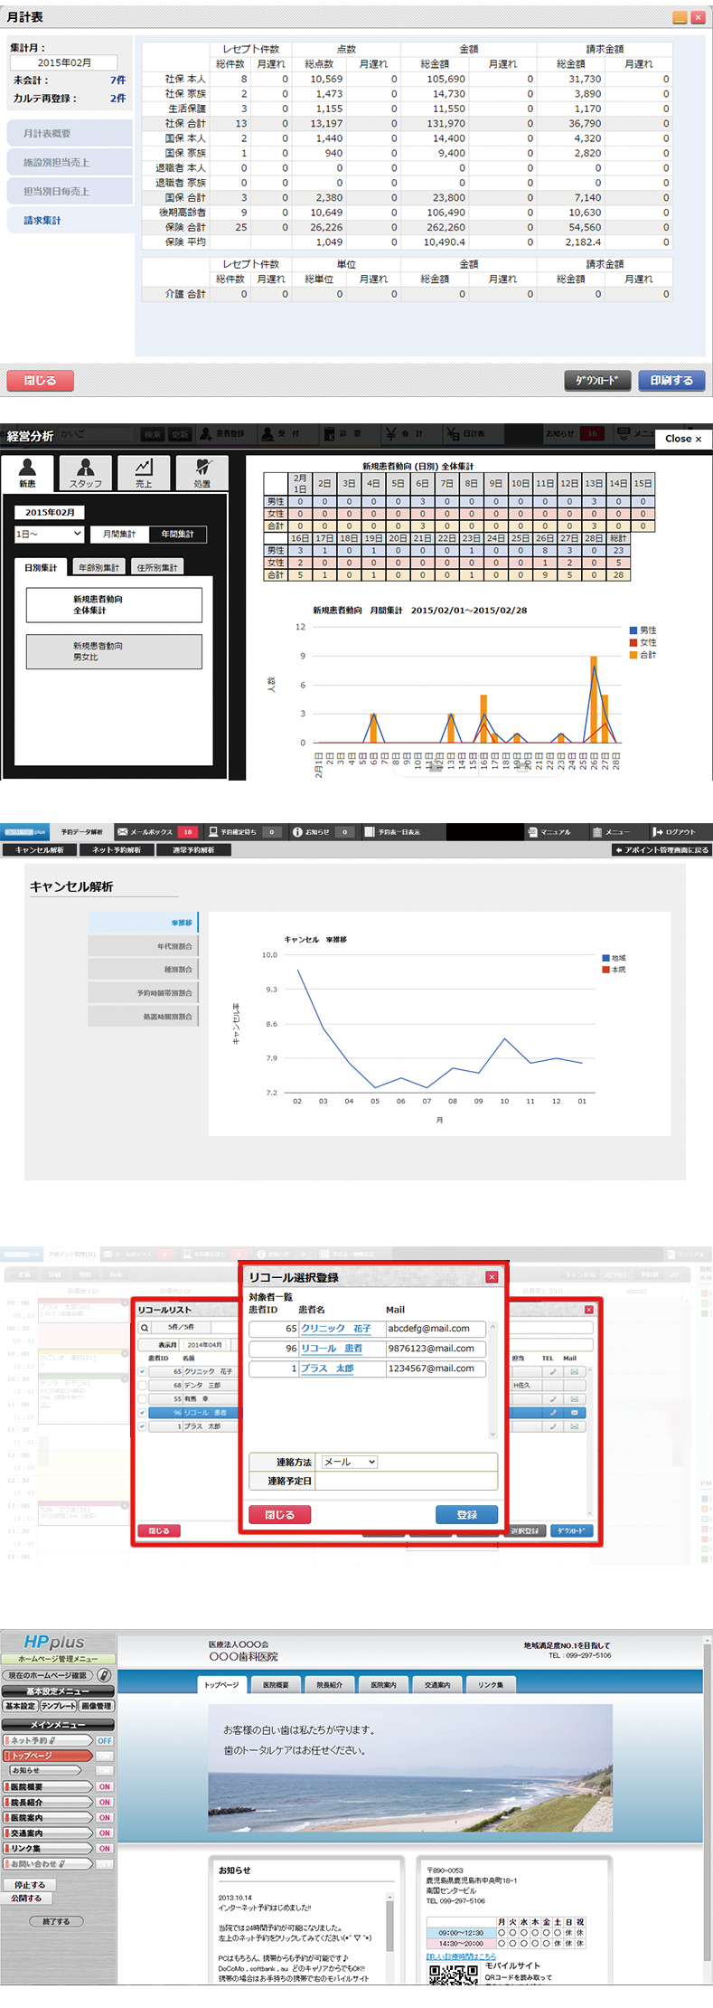Click the 未会計 7件 count link
This screenshot has width=713, height=2008.
click(x=118, y=81)
